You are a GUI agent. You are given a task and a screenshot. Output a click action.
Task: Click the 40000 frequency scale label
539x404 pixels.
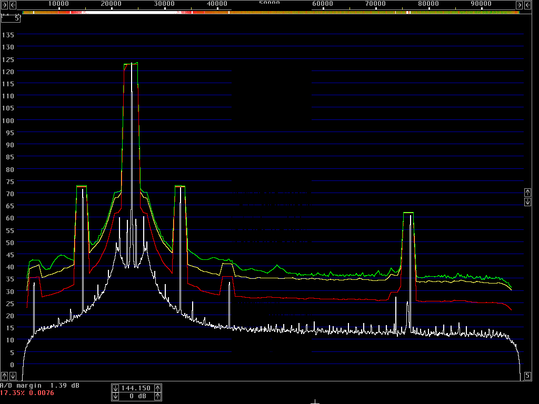(x=217, y=4)
